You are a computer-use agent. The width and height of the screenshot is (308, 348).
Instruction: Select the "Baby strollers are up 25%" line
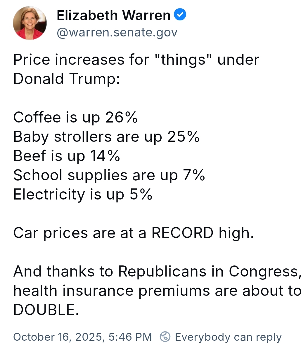(106, 137)
